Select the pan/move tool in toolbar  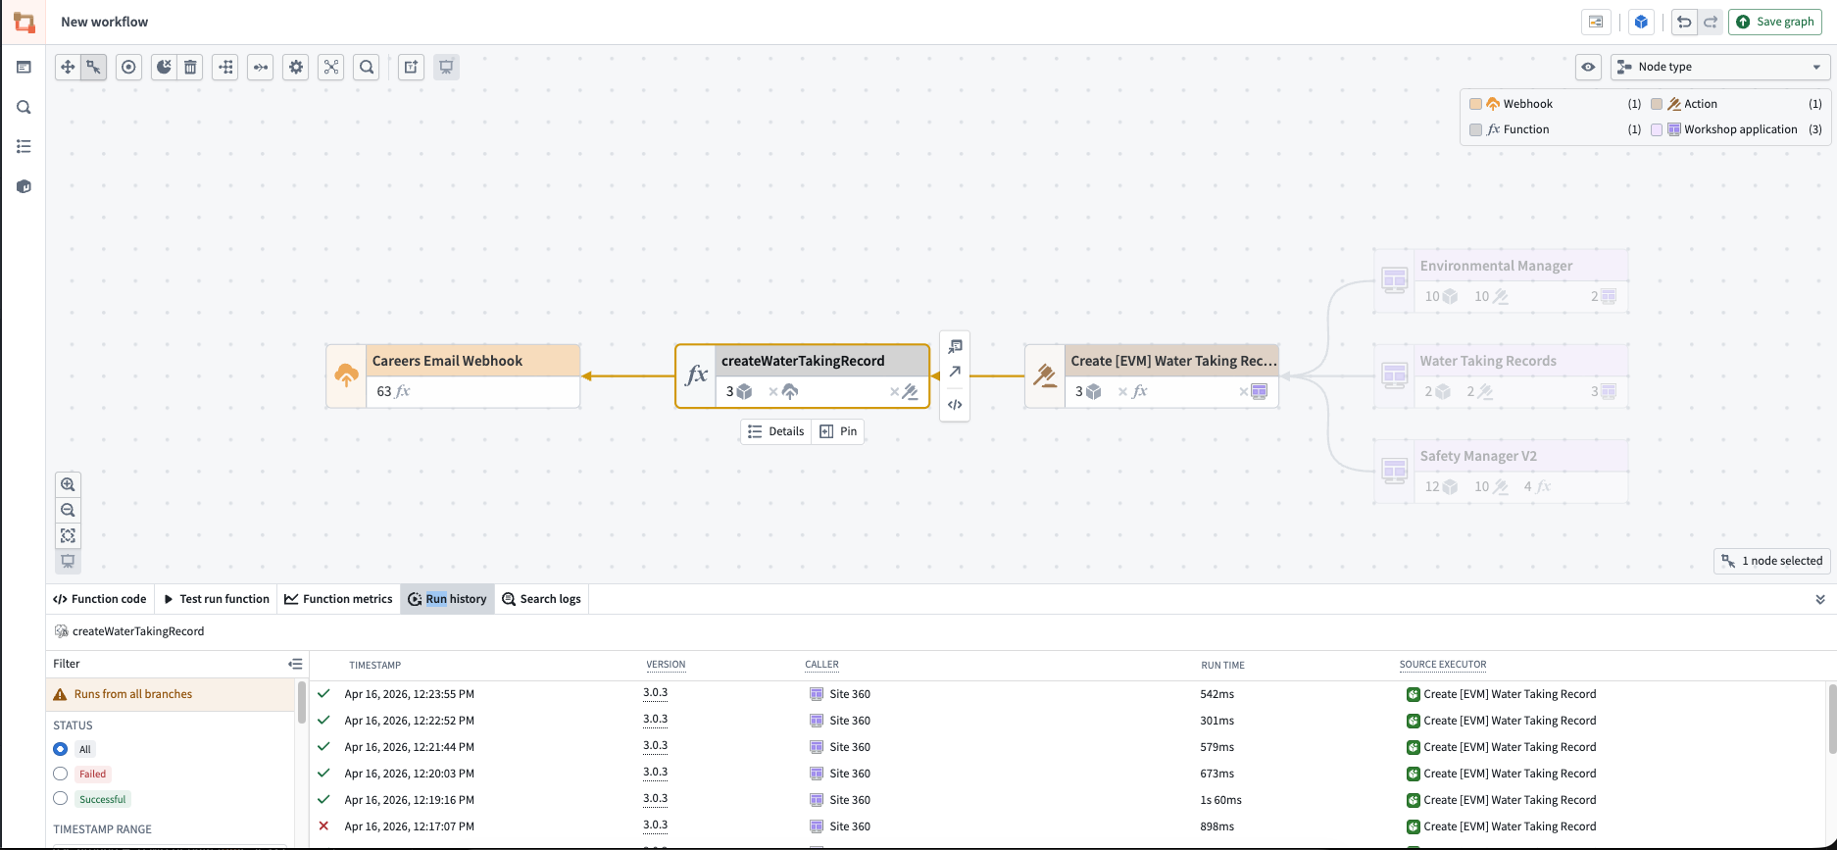(x=68, y=67)
